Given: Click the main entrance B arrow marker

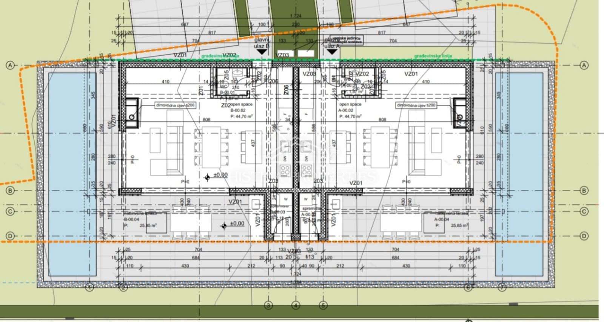Looking at the screenshot, I should (x=261, y=52).
